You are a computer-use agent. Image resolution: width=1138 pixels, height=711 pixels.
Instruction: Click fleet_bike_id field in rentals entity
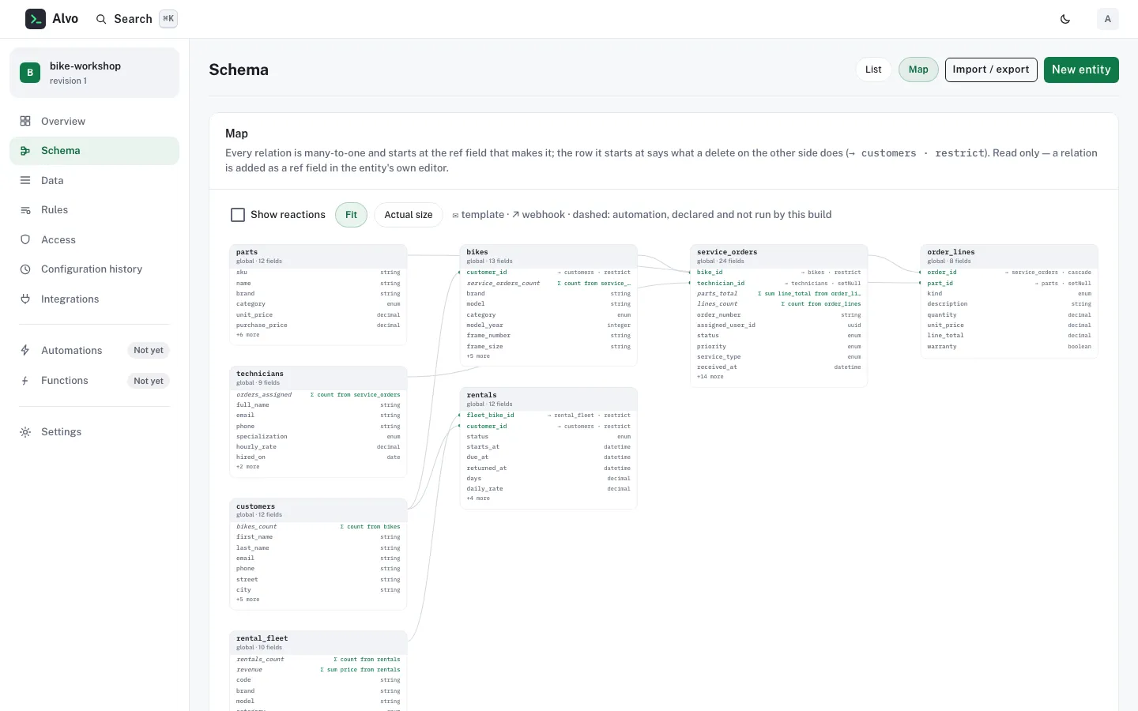pyautogui.click(x=548, y=416)
